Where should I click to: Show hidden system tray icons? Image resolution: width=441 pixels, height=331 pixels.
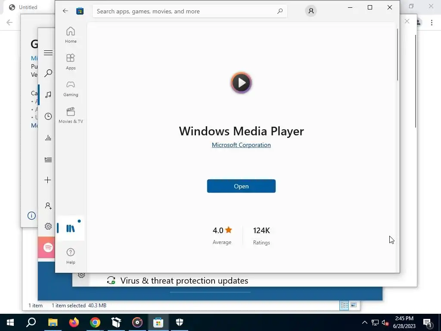364,322
